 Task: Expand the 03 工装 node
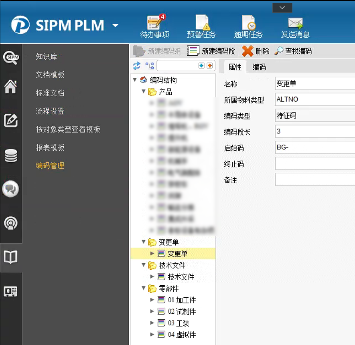(x=152, y=323)
